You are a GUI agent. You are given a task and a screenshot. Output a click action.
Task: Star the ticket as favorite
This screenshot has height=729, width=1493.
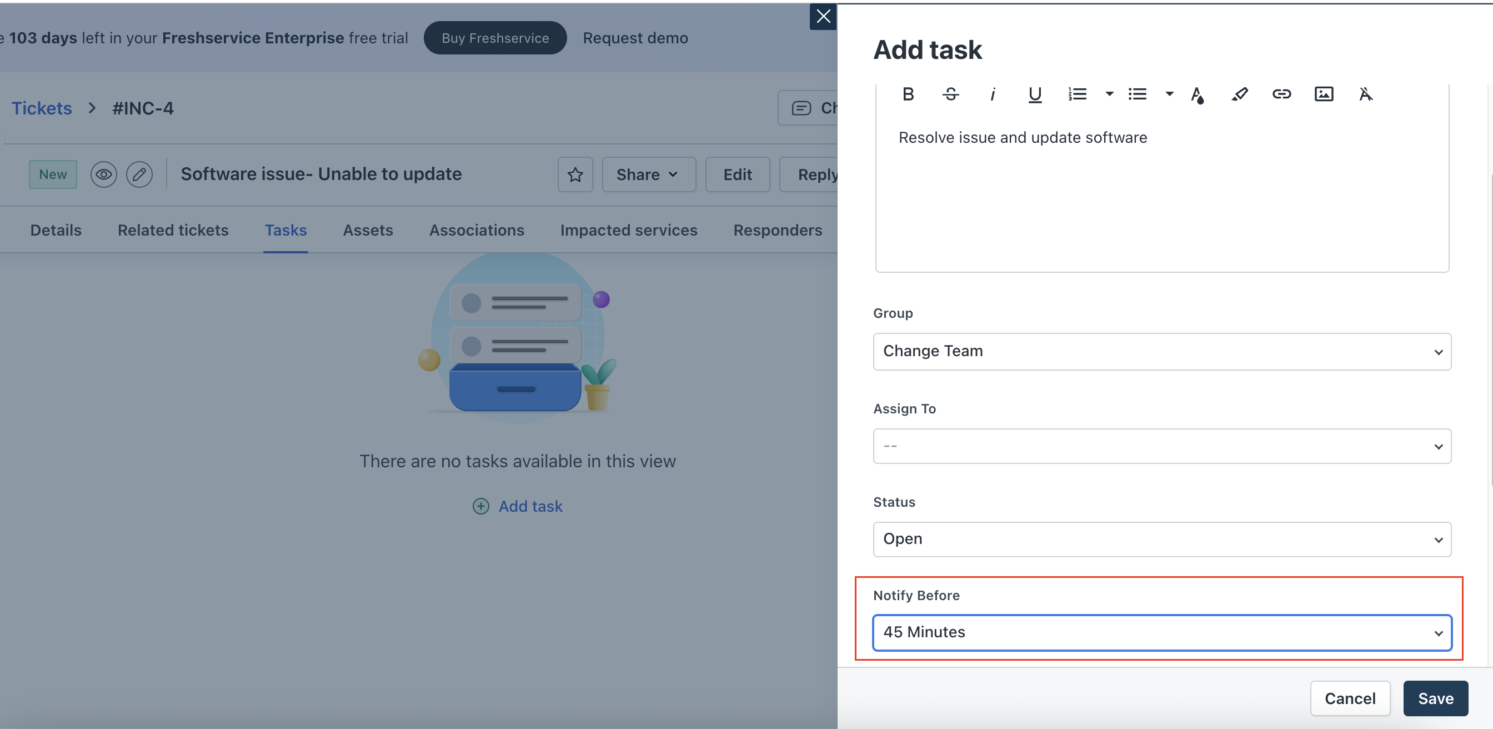coord(575,174)
